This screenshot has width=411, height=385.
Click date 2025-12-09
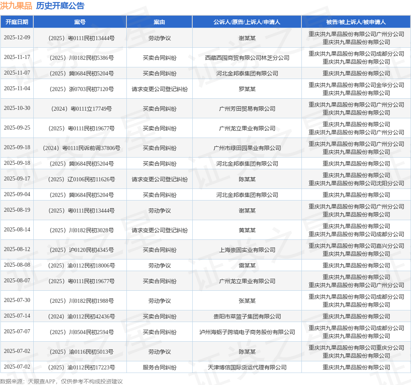tap(17, 37)
